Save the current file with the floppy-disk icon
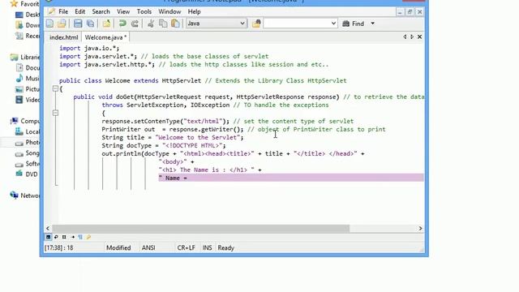This screenshot has height=292, width=519. pyautogui.click(x=78, y=24)
